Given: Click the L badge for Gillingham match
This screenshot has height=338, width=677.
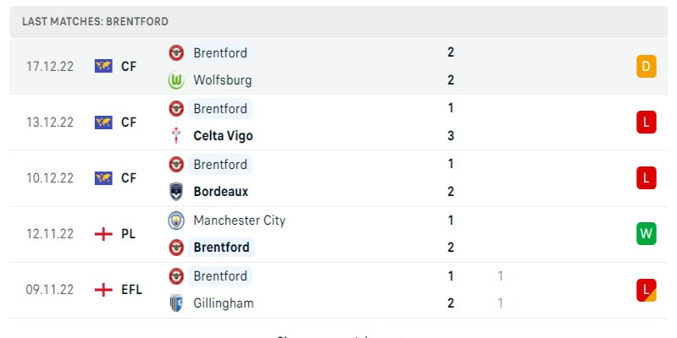Looking at the screenshot, I should pos(646,290).
